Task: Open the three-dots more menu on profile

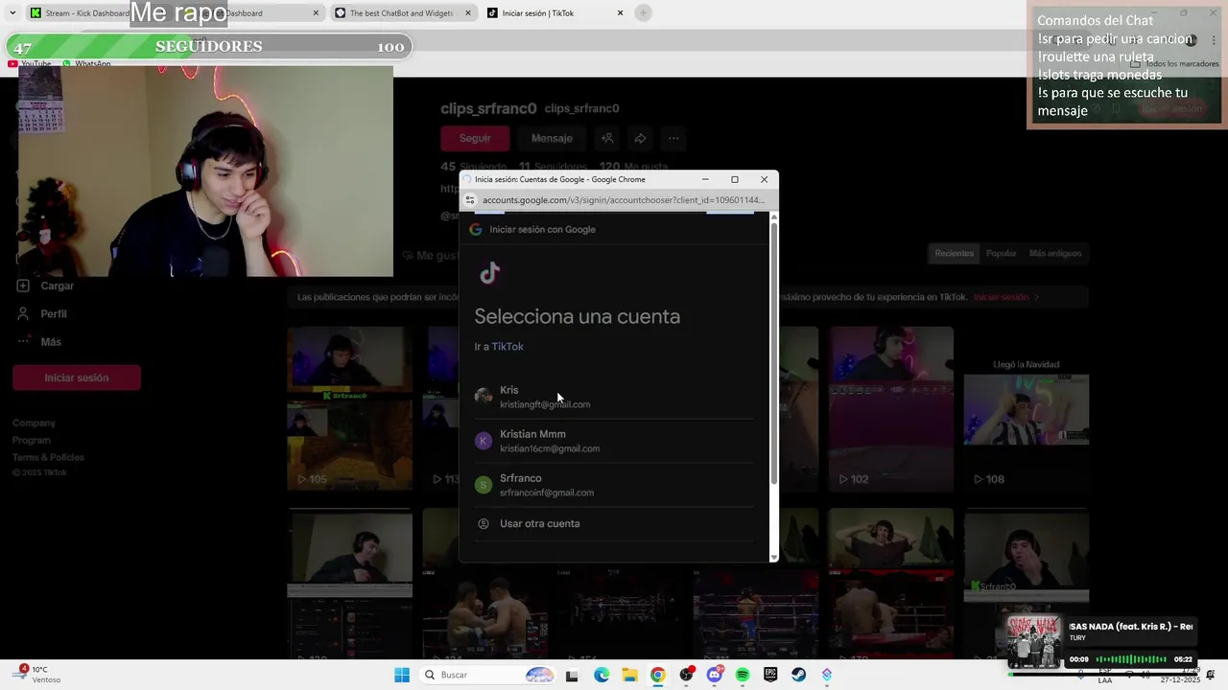Action: 673,138
